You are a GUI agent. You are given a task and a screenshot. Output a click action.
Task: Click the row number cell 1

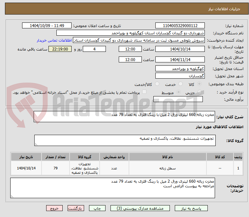click(x=238, y=168)
